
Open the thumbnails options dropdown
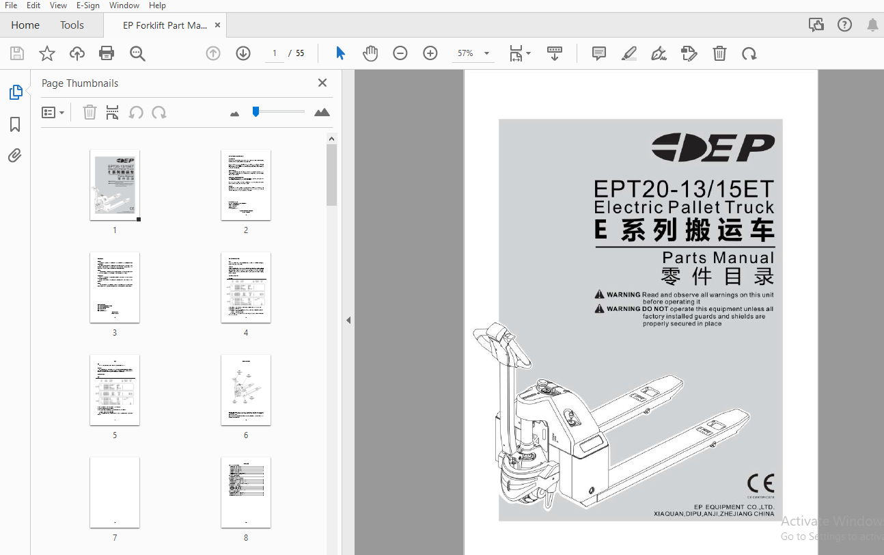[53, 112]
